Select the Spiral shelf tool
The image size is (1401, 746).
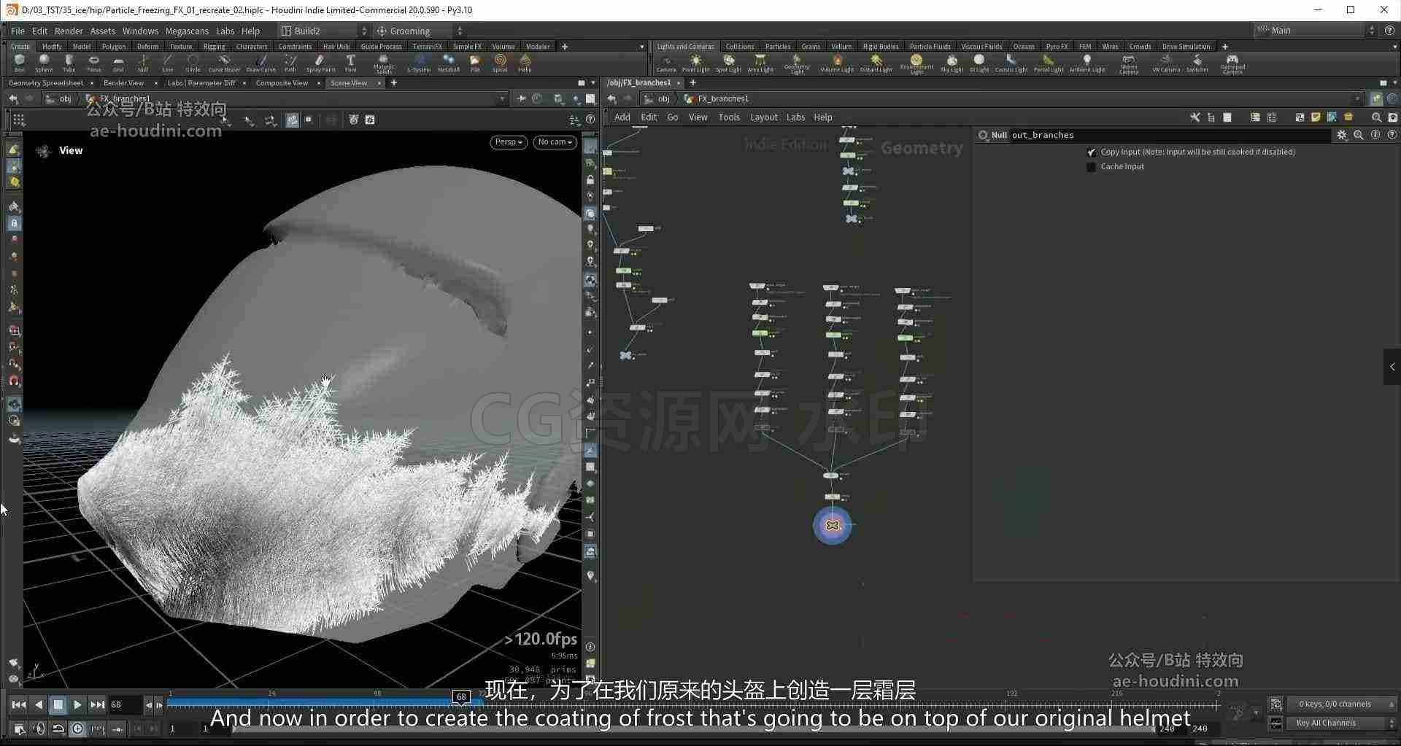(x=500, y=63)
